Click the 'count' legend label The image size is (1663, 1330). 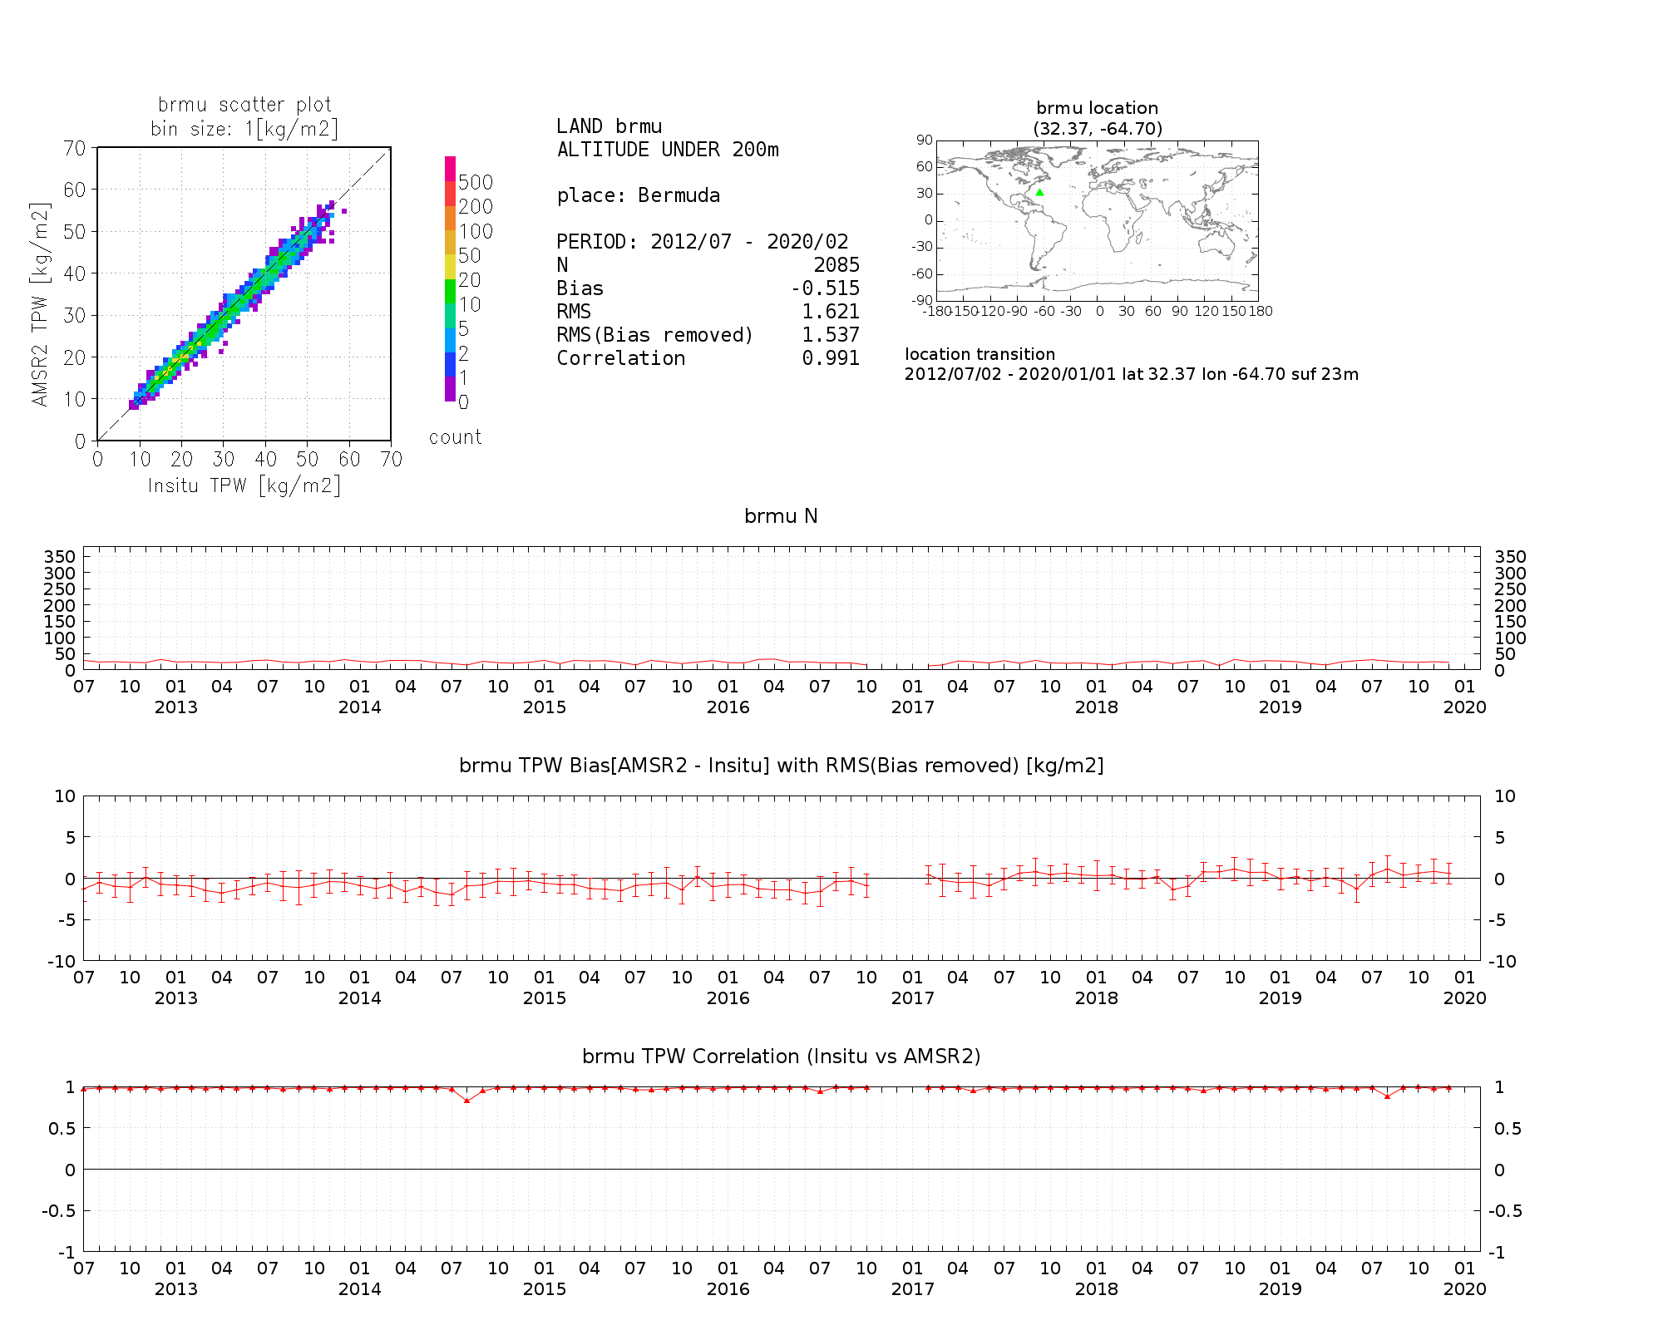pyautogui.click(x=455, y=437)
